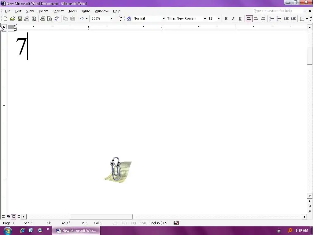The width and height of the screenshot is (313, 235).
Task: Open the Insert menu
Action: (x=43, y=11)
